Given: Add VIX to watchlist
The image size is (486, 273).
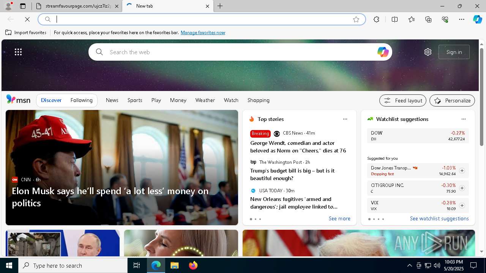Looking at the screenshot, I should pos(462,206).
